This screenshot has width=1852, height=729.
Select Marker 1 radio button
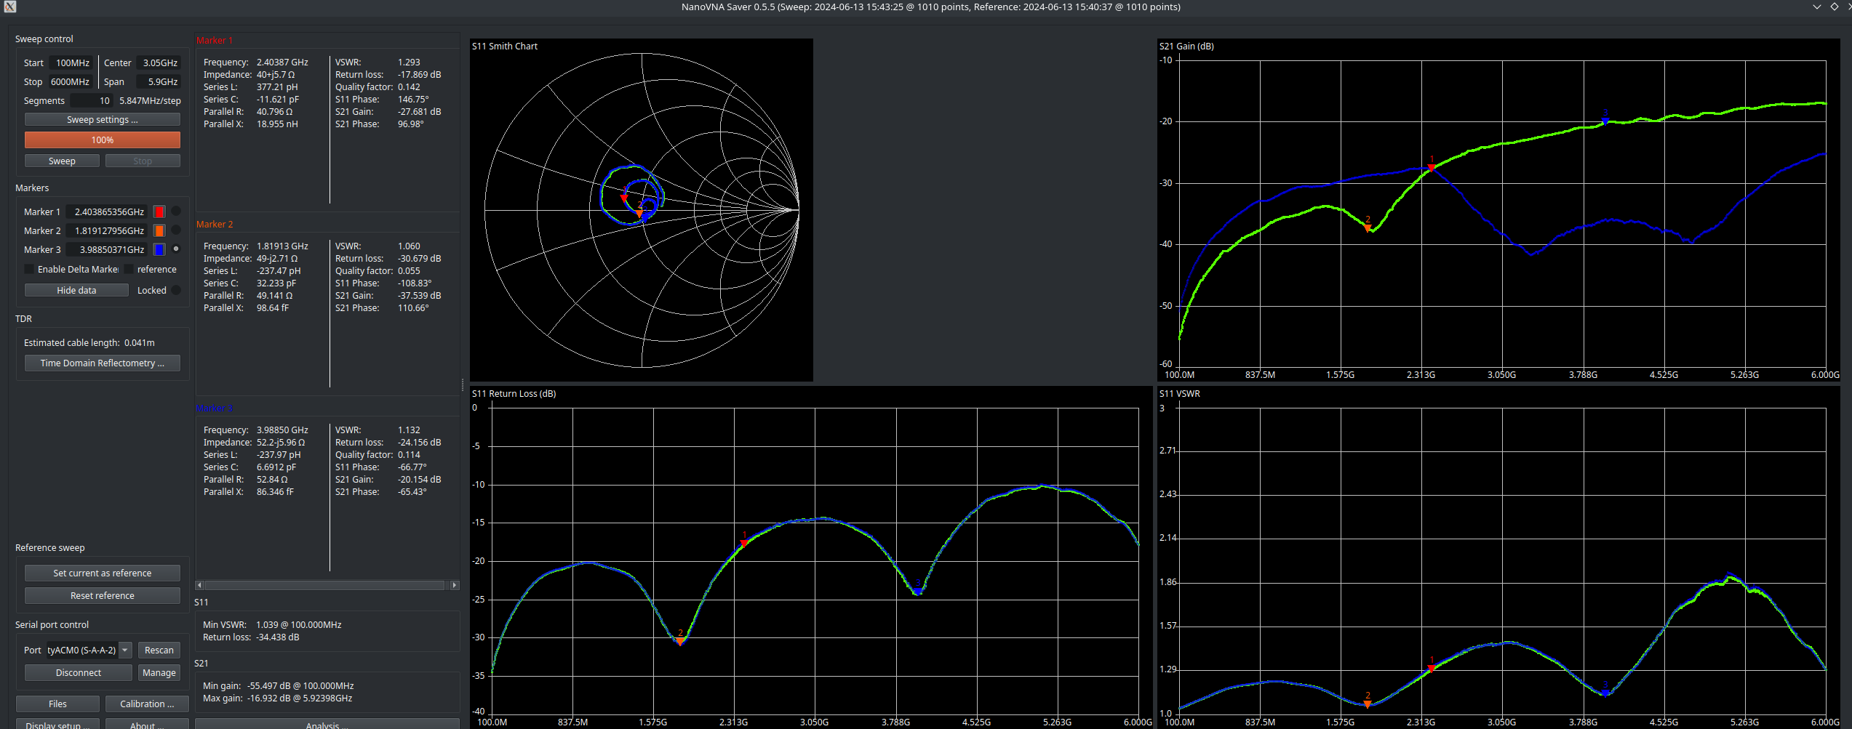176,212
